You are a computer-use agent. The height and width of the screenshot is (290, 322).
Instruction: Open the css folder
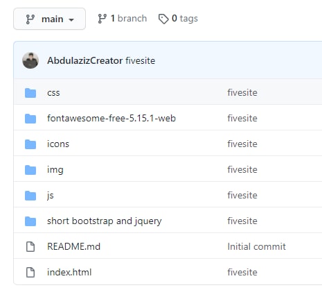53,93
